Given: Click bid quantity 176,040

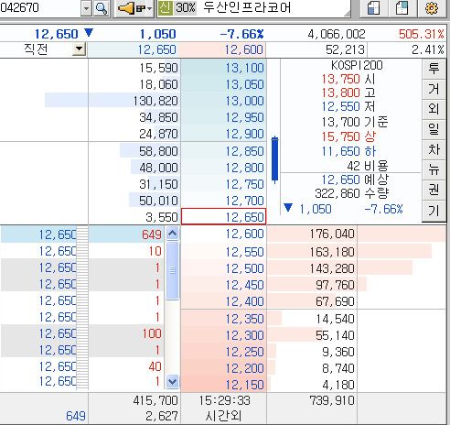Looking at the screenshot, I should [x=332, y=234].
